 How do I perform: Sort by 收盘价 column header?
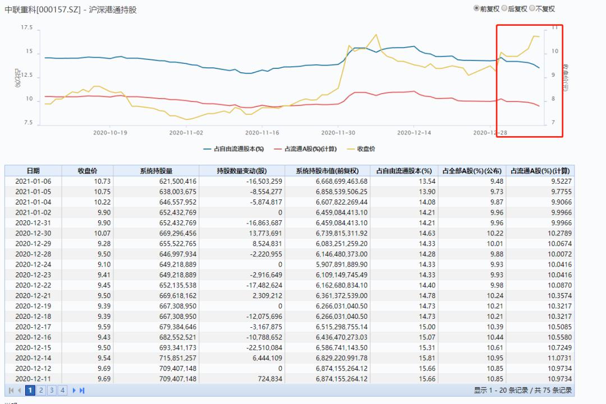[88, 170]
